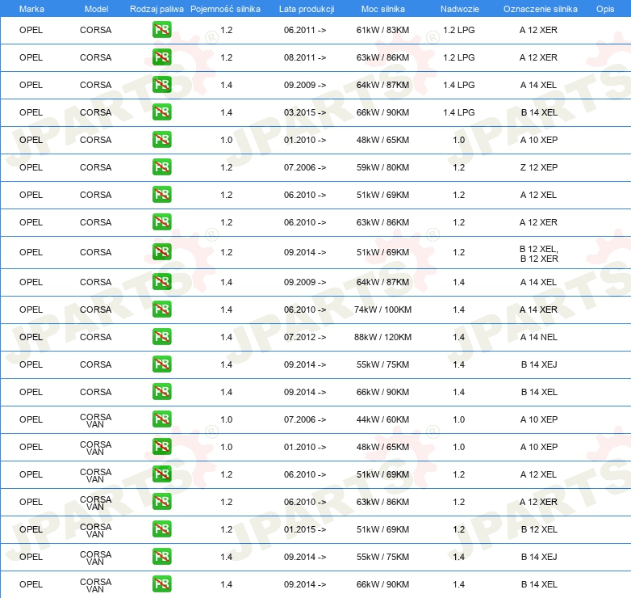This screenshot has width=631, height=598.
Task: Click the fuel icon in the 03.2015 row
Action: [x=161, y=112]
